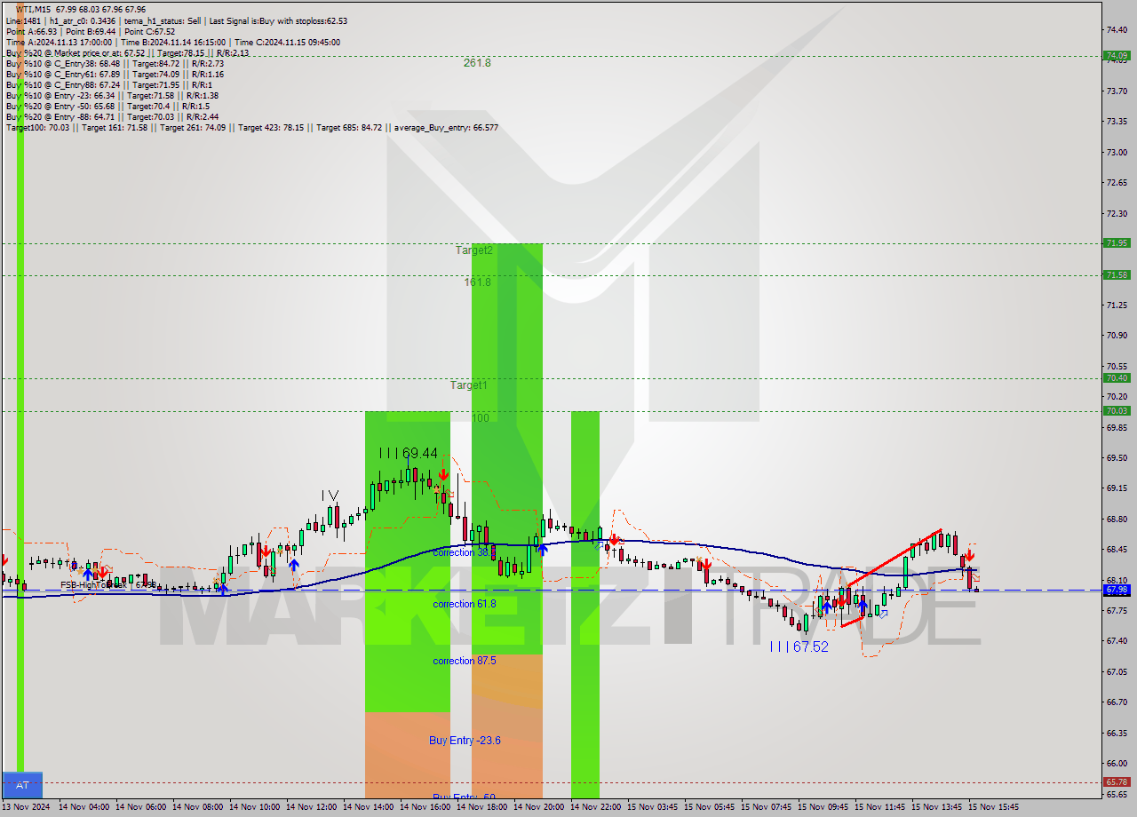Click 69.15 on the price scale
Screen dimensions: 1137x817
tap(1117, 488)
